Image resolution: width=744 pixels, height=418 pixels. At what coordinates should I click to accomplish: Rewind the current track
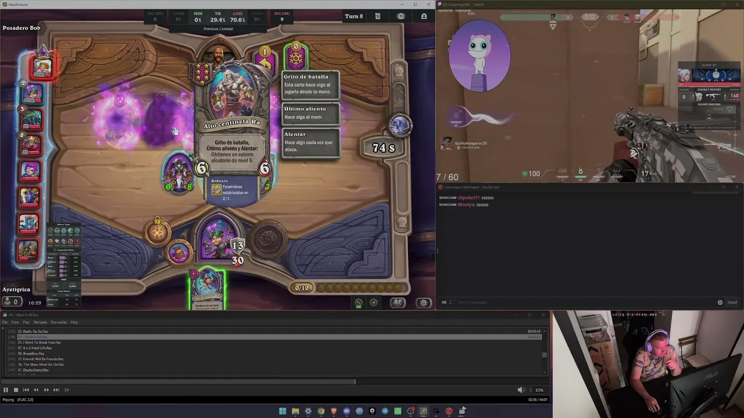click(36, 390)
